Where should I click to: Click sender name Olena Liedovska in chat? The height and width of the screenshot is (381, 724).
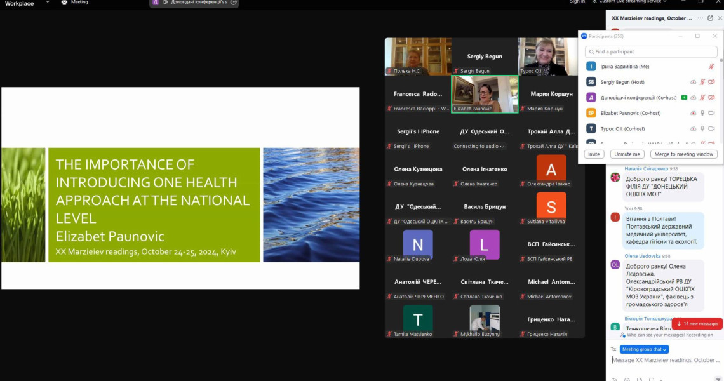[643, 256]
